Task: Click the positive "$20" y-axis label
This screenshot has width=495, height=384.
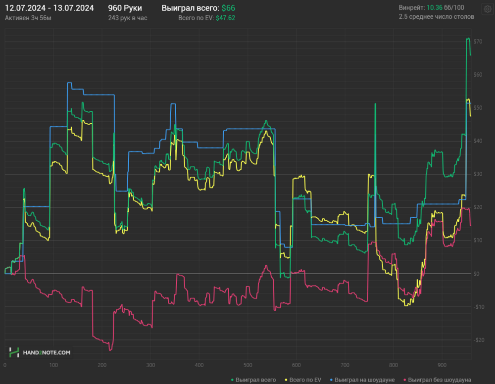Action: (478, 207)
